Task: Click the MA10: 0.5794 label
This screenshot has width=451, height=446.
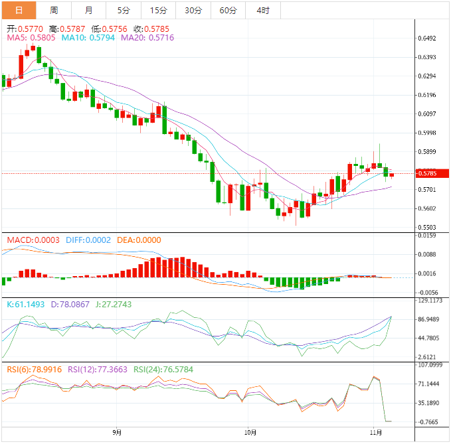Action: [88, 38]
